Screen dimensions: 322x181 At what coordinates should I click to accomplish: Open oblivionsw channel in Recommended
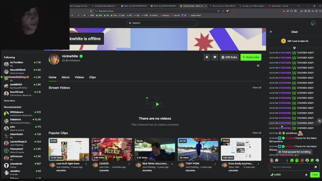(22, 158)
